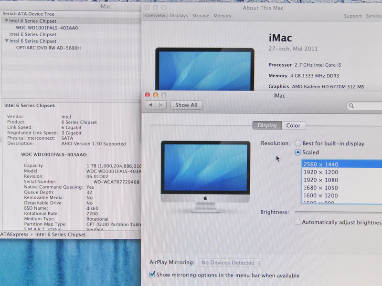Click the AHCI Version 1.30 Supported description
The height and width of the screenshot is (286, 382).
tap(94, 144)
